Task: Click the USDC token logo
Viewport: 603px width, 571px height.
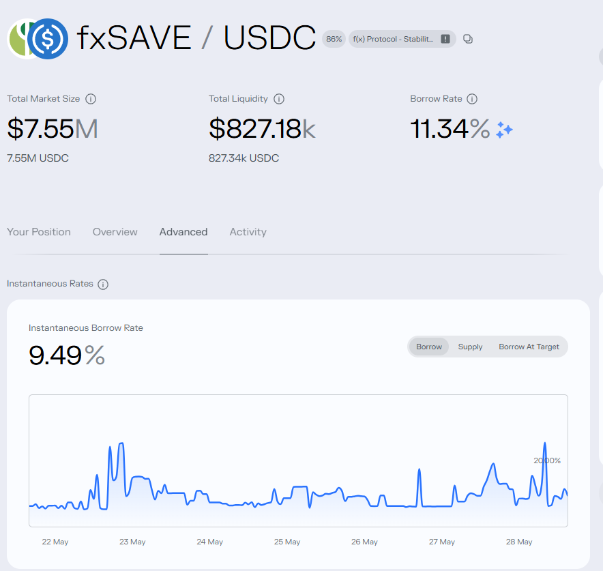Action: coord(48,39)
